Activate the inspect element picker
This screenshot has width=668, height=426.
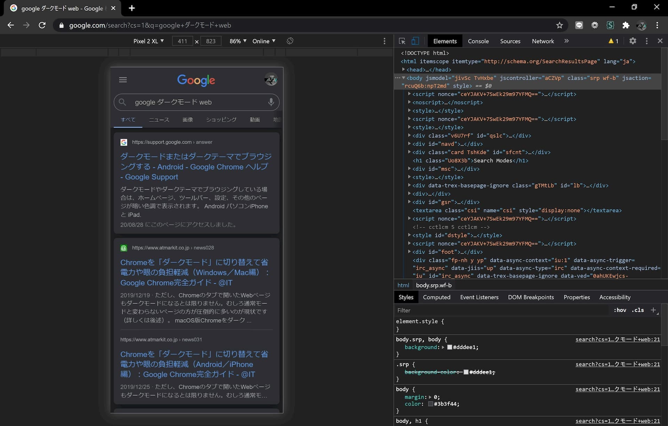click(402, 41)
